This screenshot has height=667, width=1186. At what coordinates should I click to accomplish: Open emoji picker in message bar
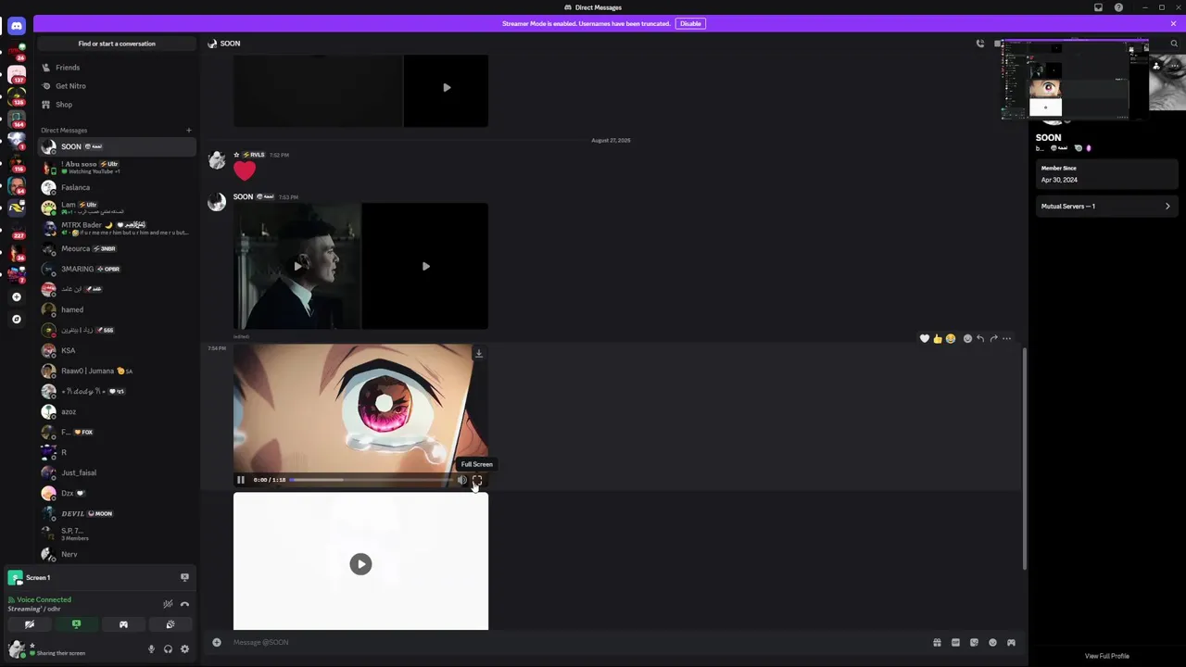coord(992,642)
